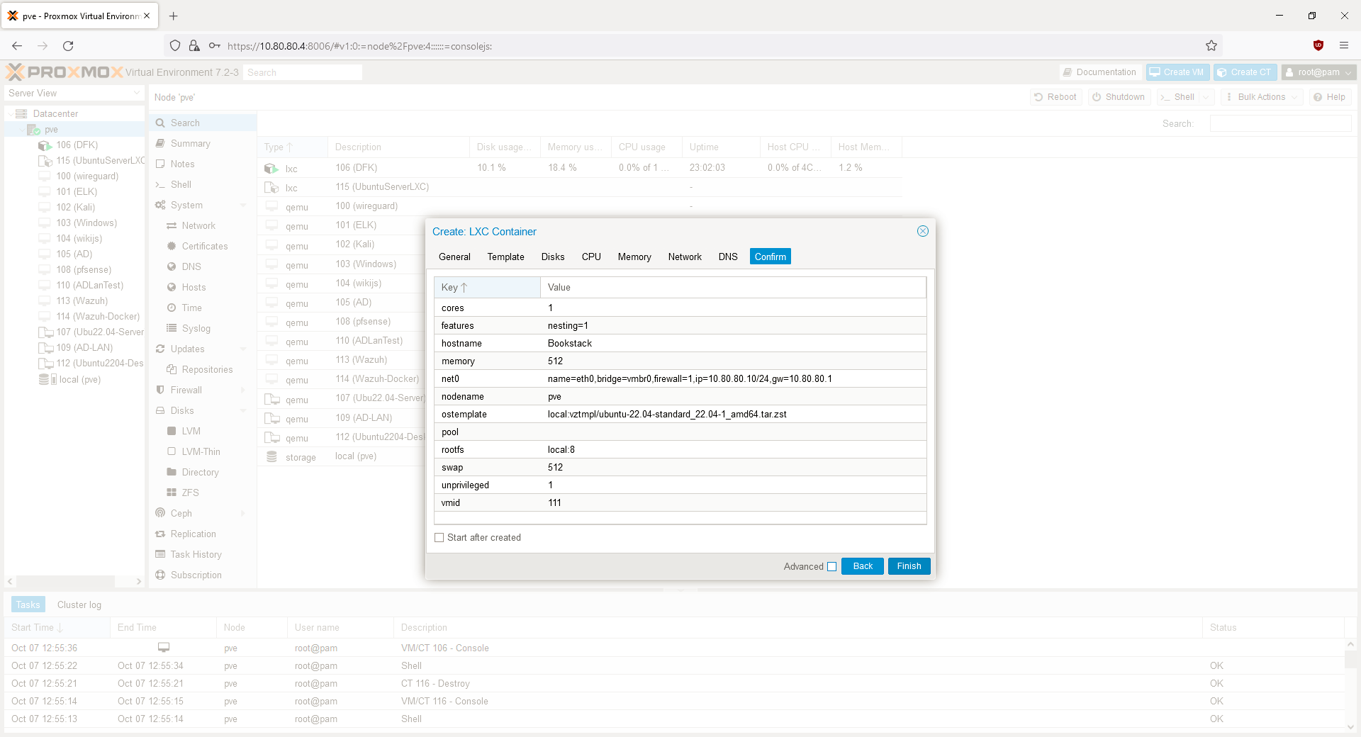
Task: Open the Replication panel
Action: [x=193, y=534]
